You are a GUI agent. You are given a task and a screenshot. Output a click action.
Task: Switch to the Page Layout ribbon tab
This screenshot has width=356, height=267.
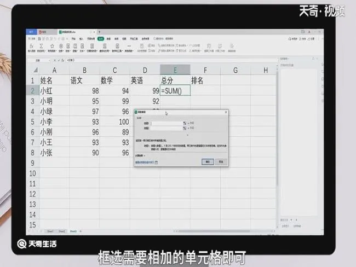(x=91, y=39)
